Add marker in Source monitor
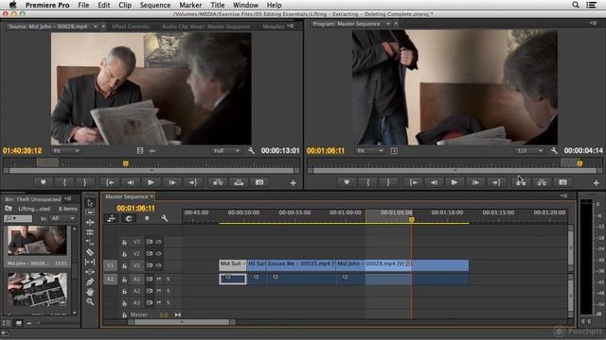The height and width of the screenshot is (340, 606). coord(44,182)
